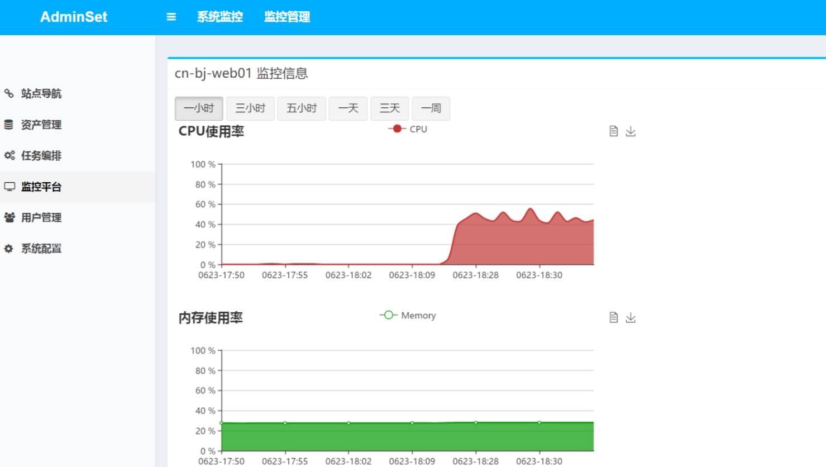Select the 一小时 time range button

[x=199, y=108]
